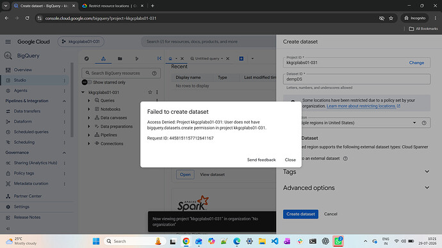Open dropdown next to new query button
Screen dimensions: 442x248
252,59
